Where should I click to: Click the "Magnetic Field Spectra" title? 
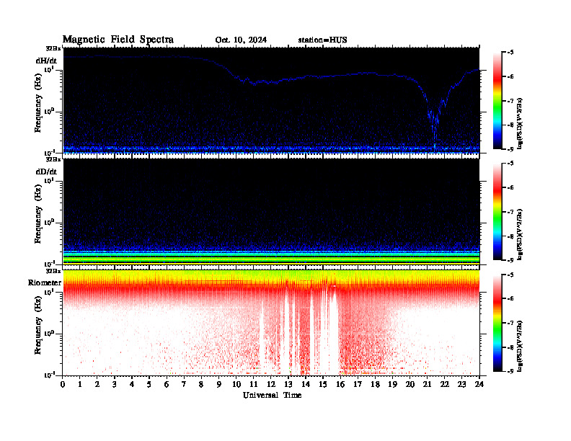118,40
